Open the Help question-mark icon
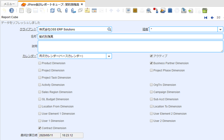The width and height of the screenshot is (224, 140). (12, 10)
